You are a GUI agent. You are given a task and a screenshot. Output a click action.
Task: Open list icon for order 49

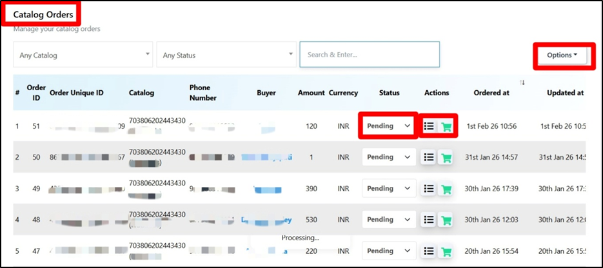[428, 189]
